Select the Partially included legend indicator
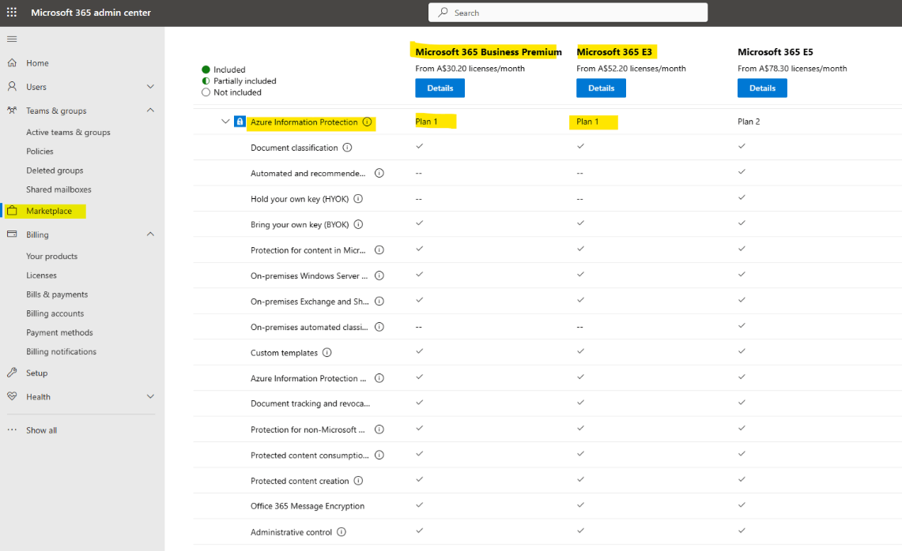The width and height of the screenshot is (902, 551). coord(206,81)
